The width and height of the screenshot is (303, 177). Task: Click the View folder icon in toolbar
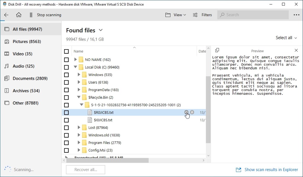(168, 15)
